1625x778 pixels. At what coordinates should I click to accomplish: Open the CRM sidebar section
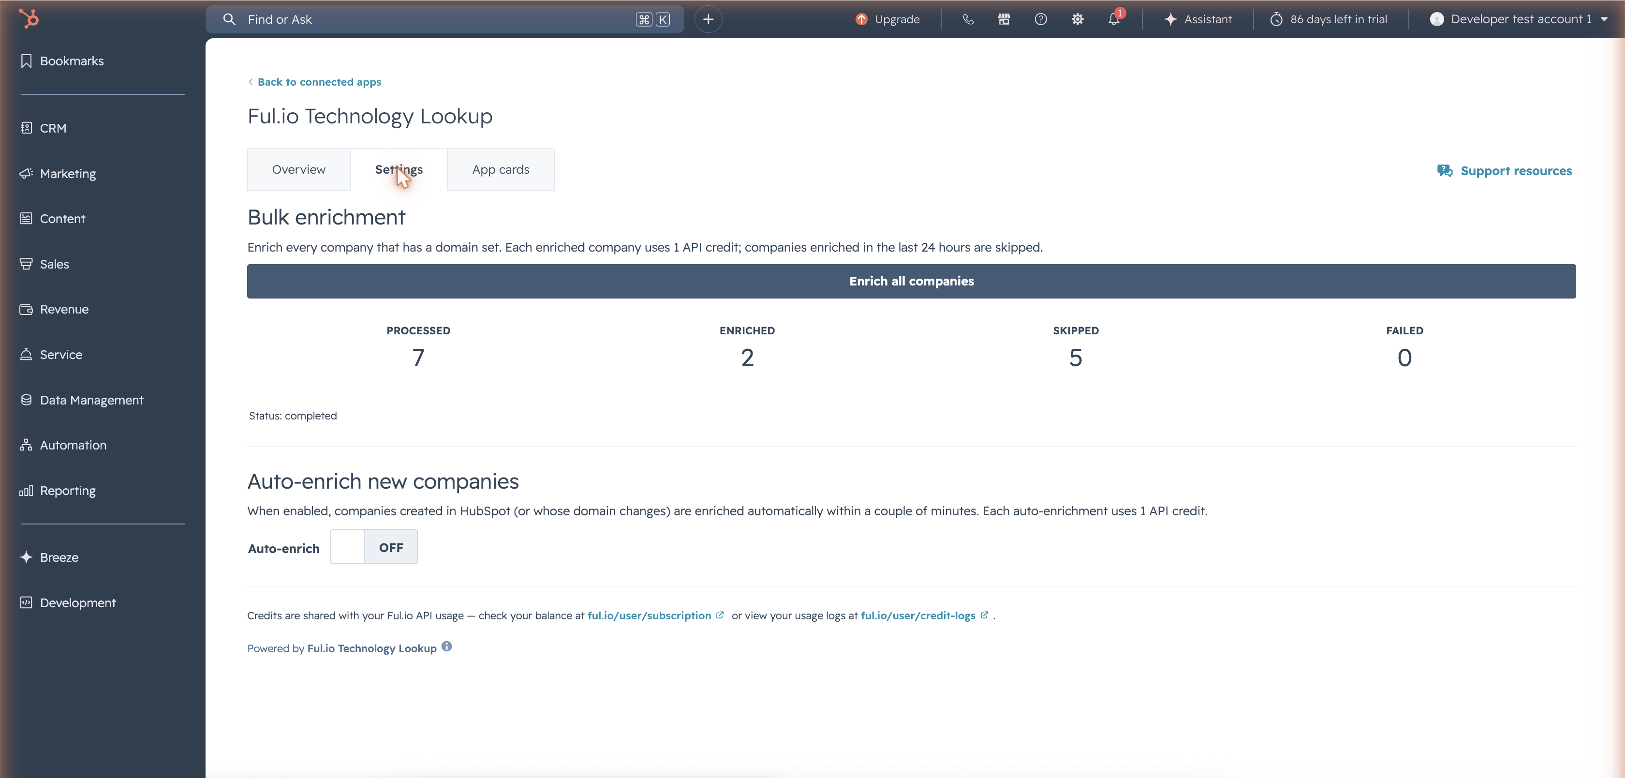click(43, 128)
